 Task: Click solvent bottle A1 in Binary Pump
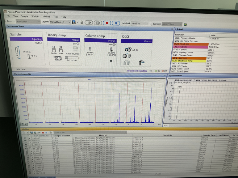coord(54,49)
